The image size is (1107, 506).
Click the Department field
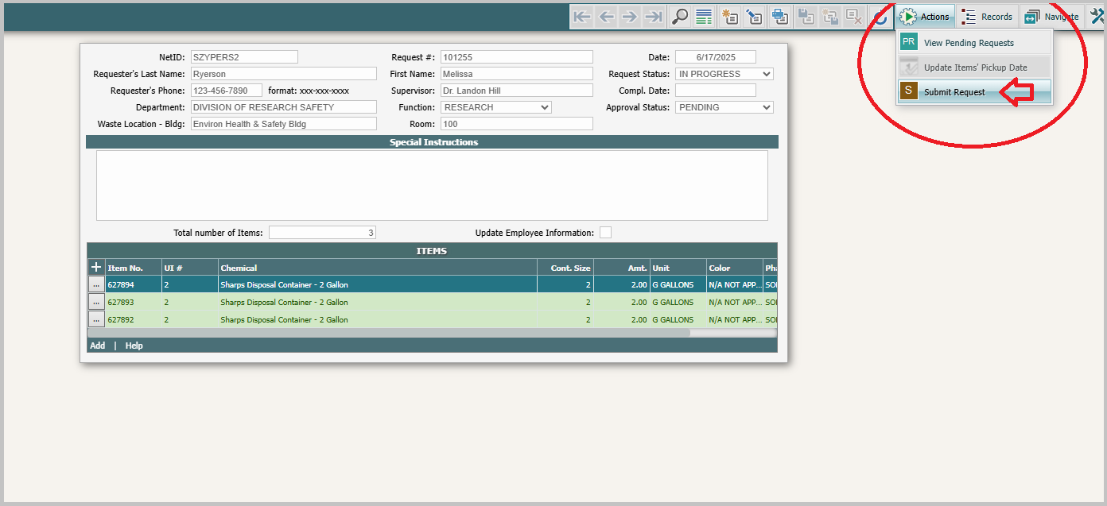point(284,107)
